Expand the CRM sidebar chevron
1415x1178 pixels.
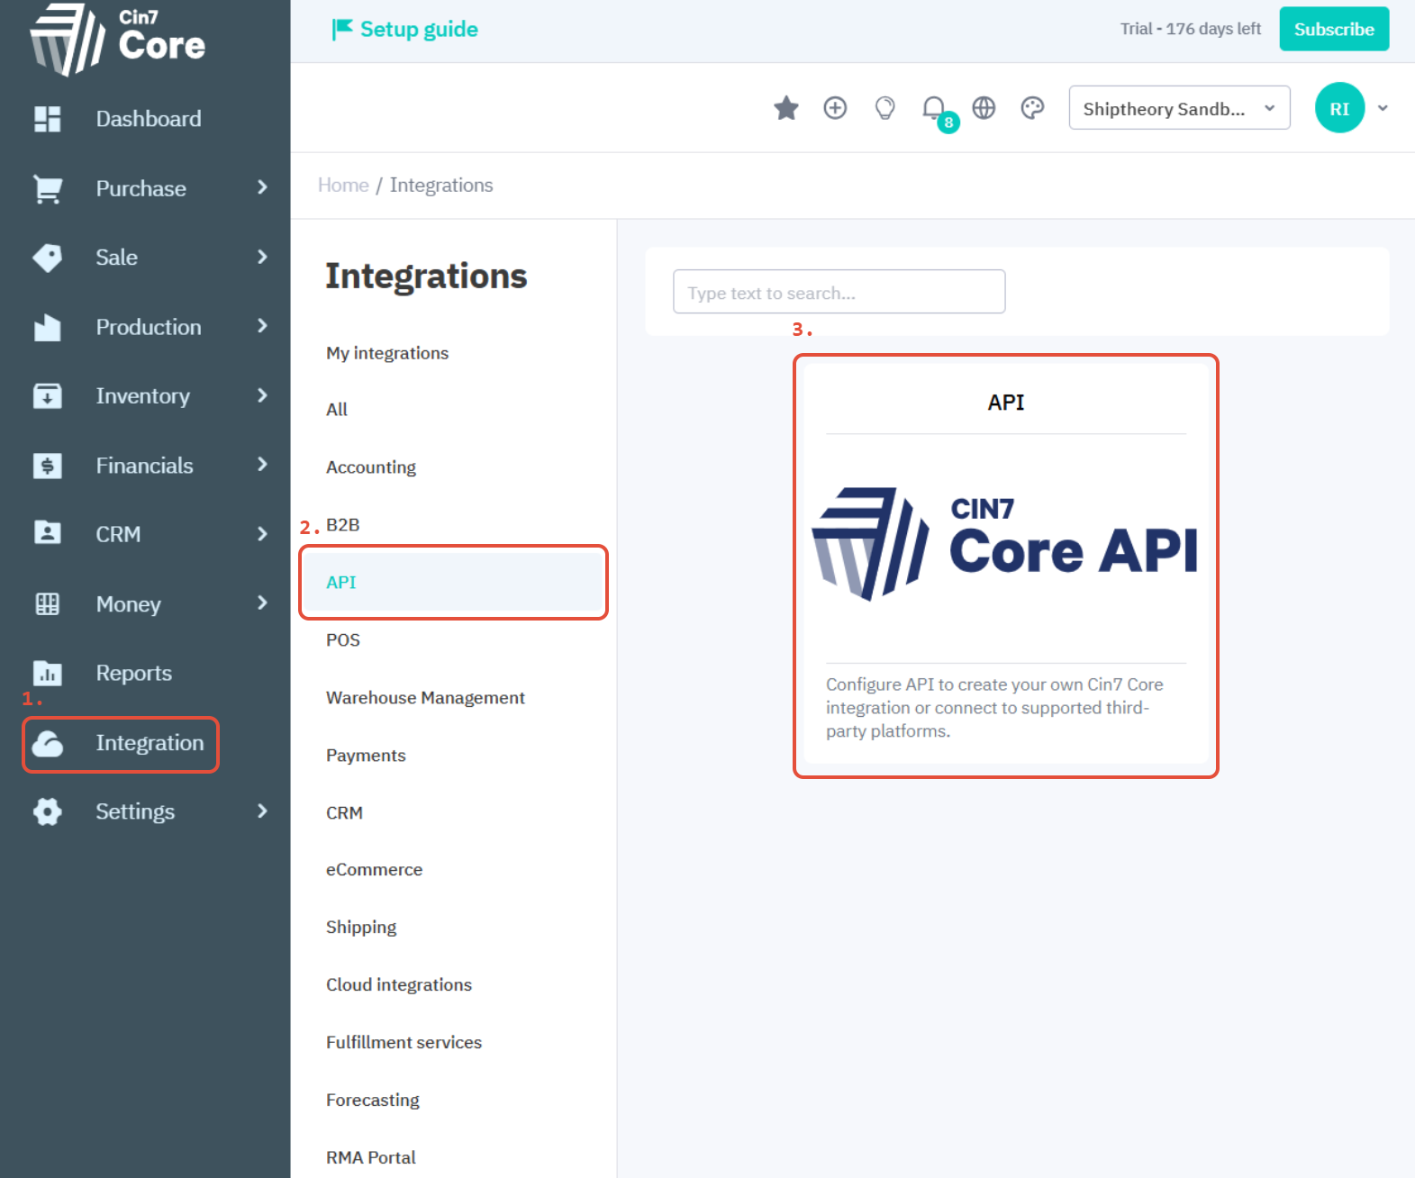pos(262,534)
